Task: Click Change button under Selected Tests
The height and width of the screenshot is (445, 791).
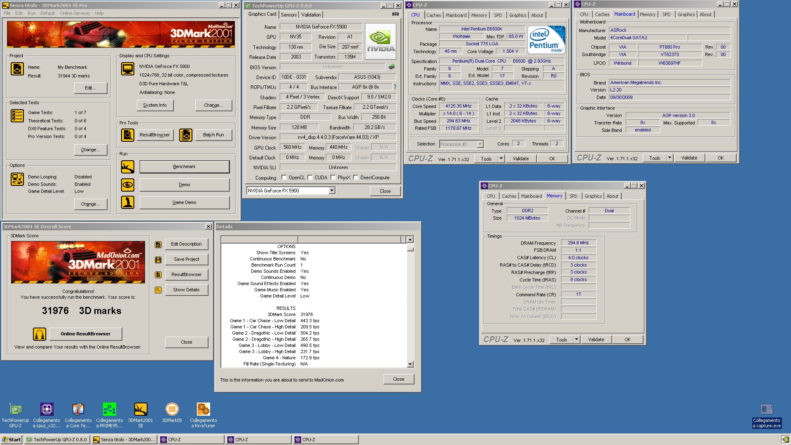Action: point(91,150)
